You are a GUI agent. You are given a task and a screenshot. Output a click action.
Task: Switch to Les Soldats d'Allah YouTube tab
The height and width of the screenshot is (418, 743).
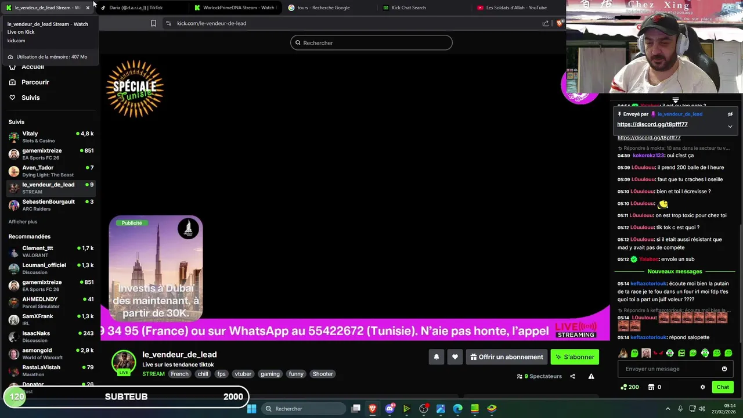pyautogui.click(x=516, y=8)
